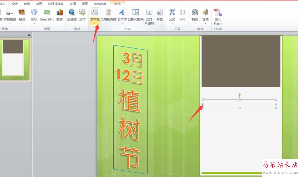Insert a 视频 video
298x177 pixels.
point(195,15)
